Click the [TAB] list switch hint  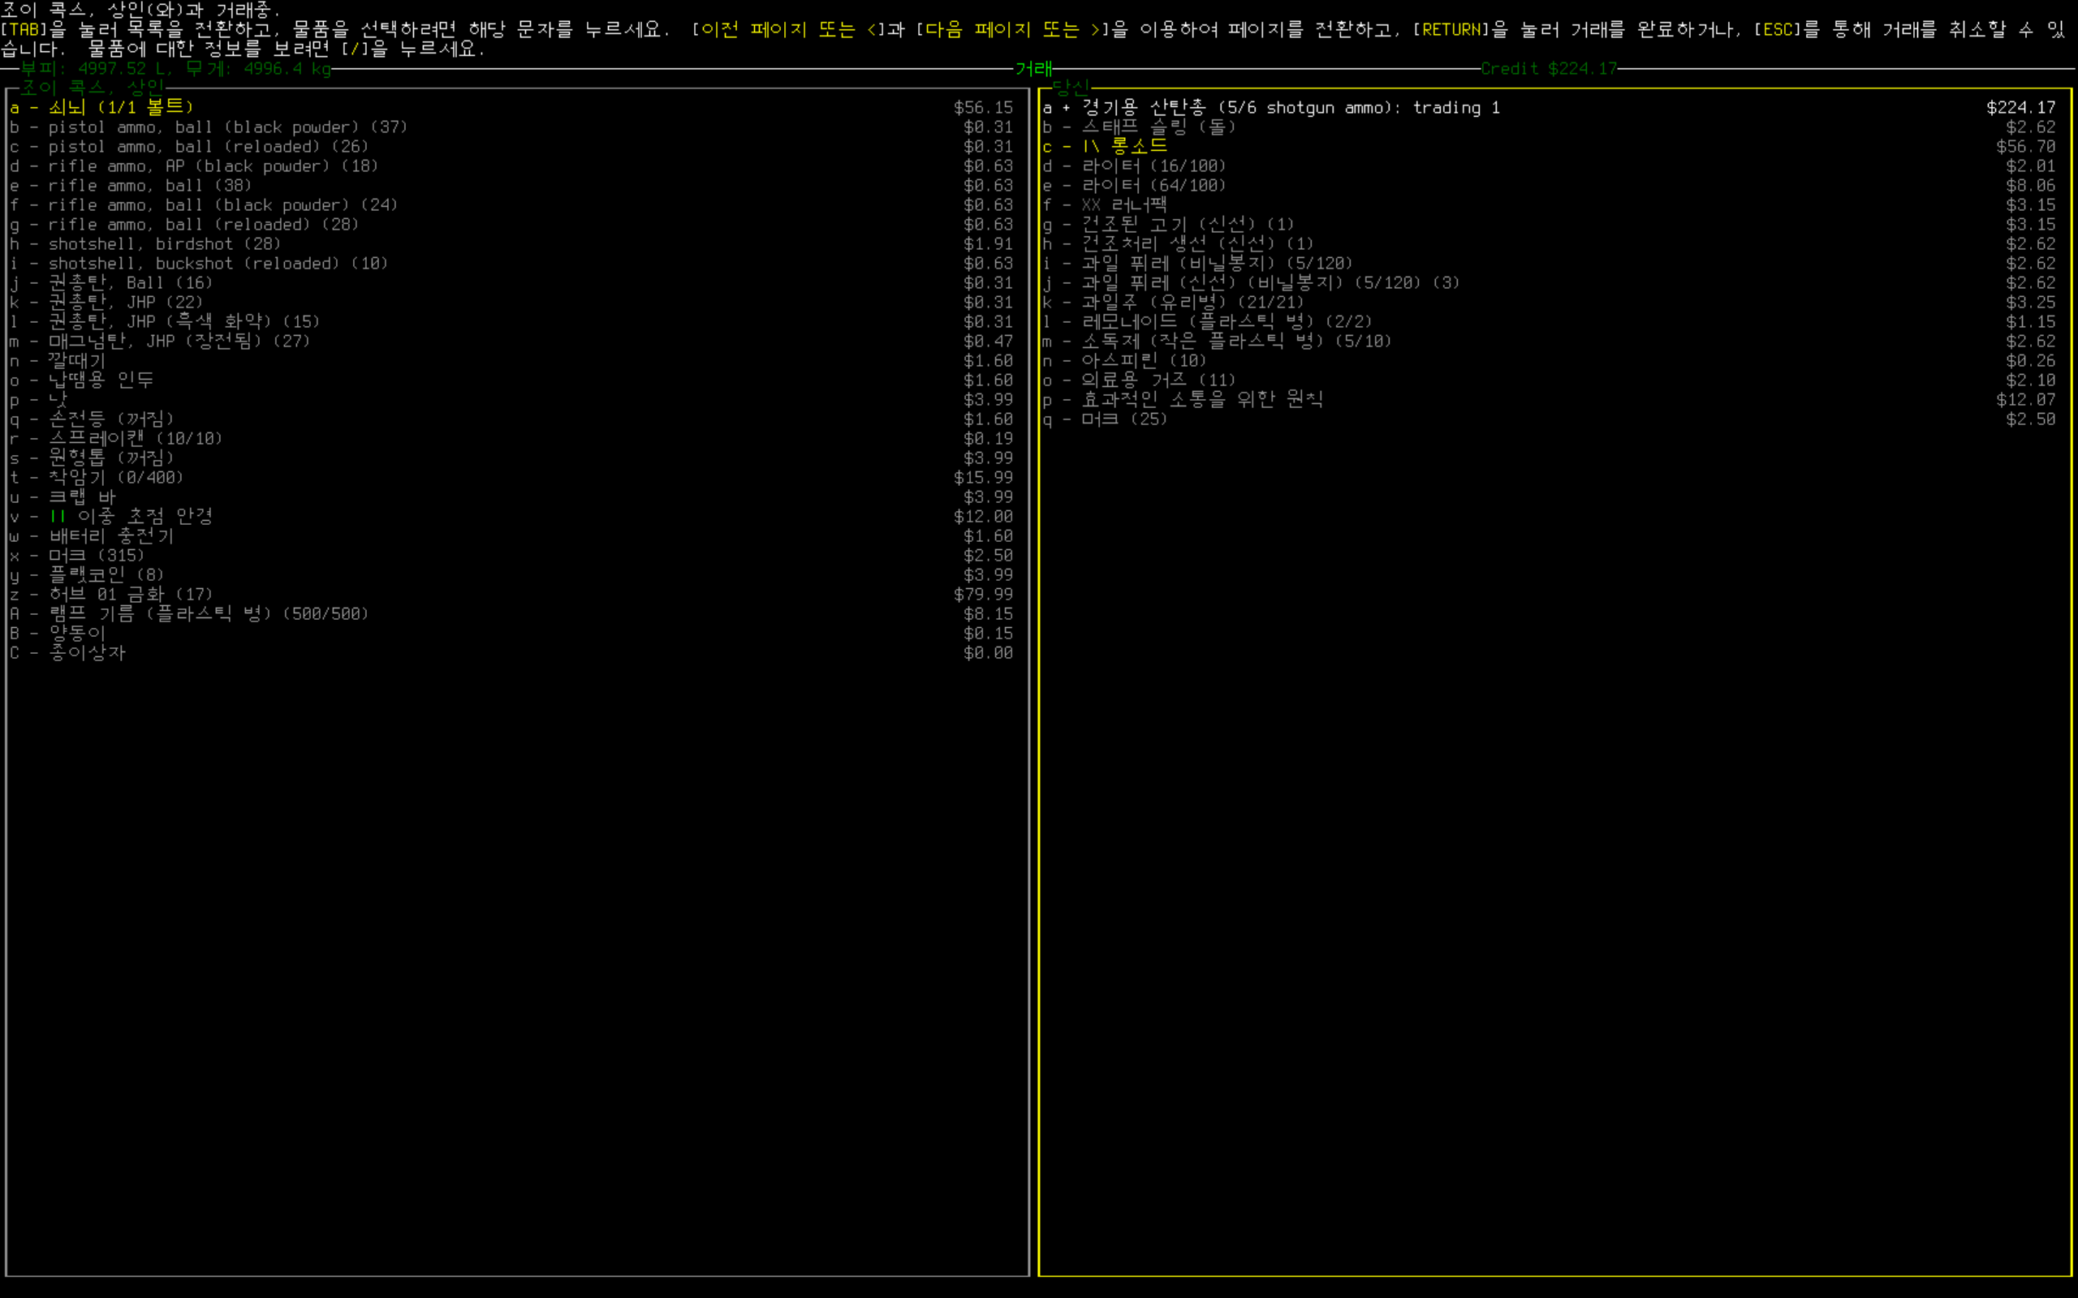pos(24,30)
